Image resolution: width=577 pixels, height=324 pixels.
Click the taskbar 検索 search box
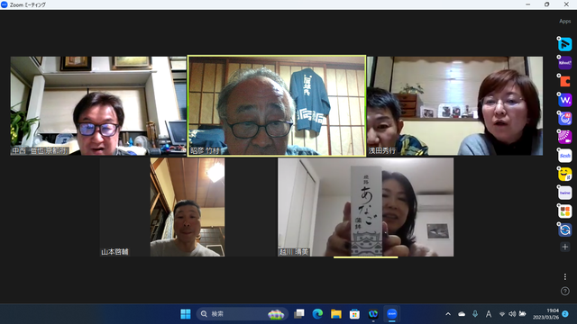(x=243, y=314)
